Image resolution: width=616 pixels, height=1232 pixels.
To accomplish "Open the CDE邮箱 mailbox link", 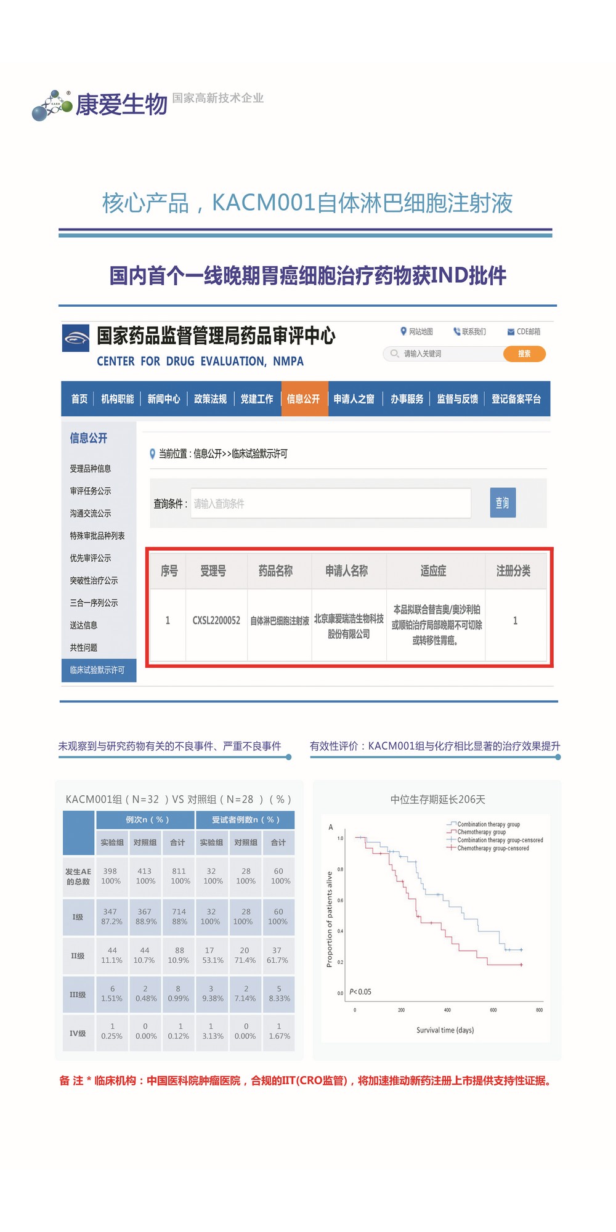I will (x=524, y=331).
